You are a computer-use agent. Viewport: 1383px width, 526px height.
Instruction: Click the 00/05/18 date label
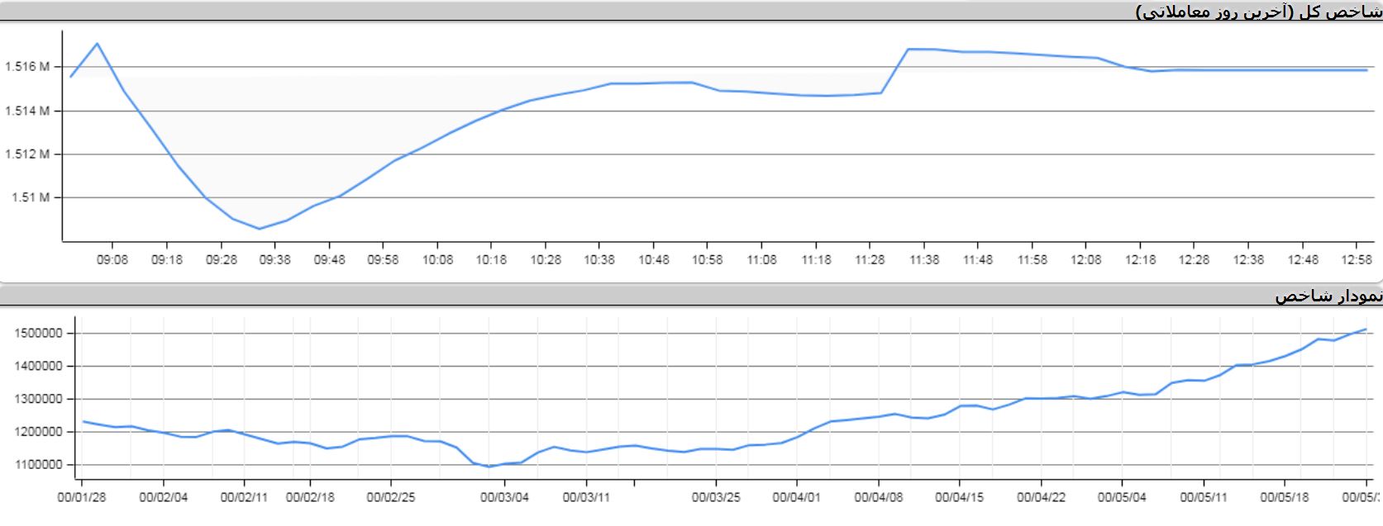1284,498
